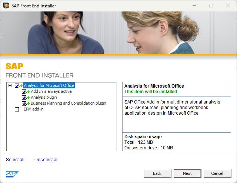Enable the EPM add-in checkbox
This screenshot has width=237, height=183.
[17, 109]
